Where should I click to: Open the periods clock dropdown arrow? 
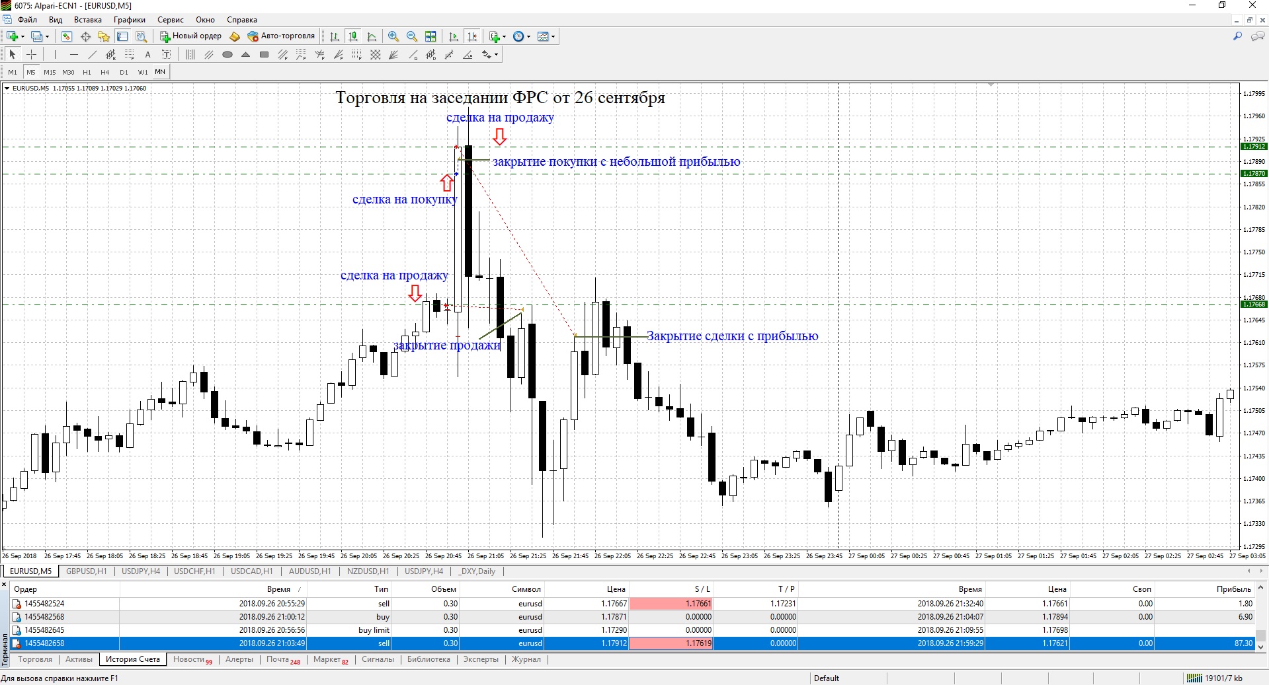528,36
